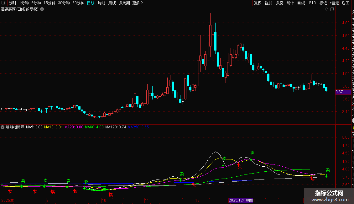Select the 60分钟 period tab

78,3
